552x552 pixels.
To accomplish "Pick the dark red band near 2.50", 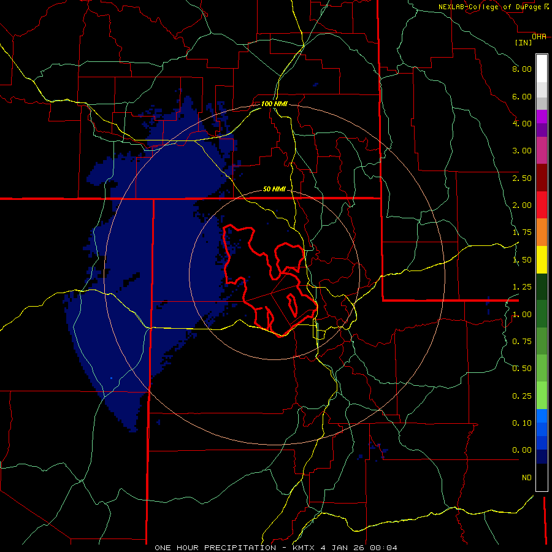I will (x=542, y=178).
